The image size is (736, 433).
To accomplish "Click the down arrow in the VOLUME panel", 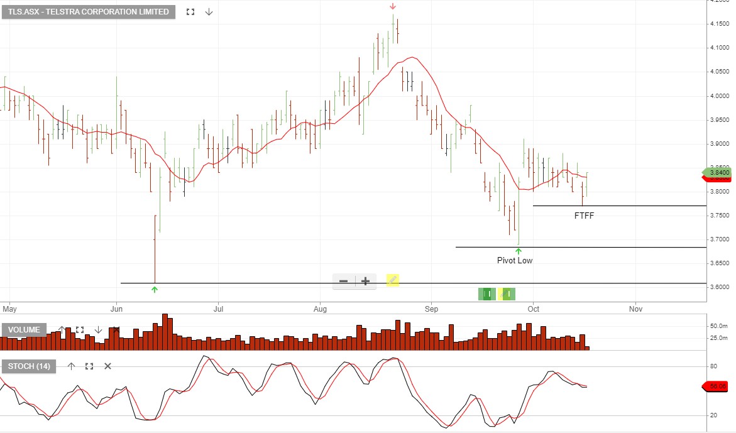I will tap(99, 329).
